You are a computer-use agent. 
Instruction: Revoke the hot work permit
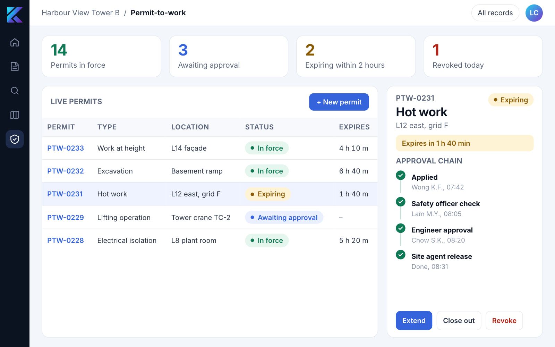[504, 321]
